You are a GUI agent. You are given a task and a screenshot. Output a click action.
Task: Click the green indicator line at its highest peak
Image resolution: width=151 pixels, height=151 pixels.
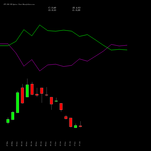(40, 25)
